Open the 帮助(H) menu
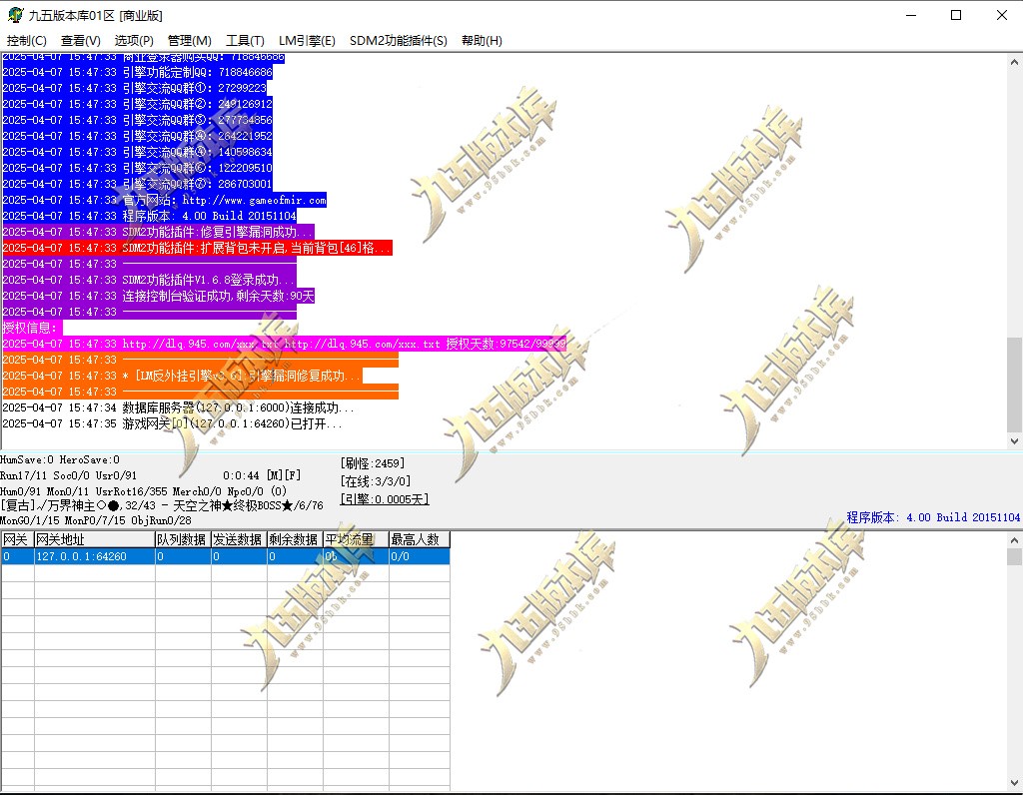1023x795 pixels. pos(482,40)
